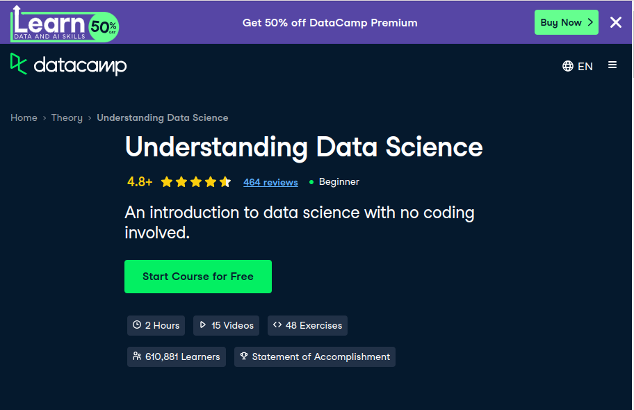Select the clock icon on 2 Hours badge
The image size is (634, 410).
tap(136, 325)
